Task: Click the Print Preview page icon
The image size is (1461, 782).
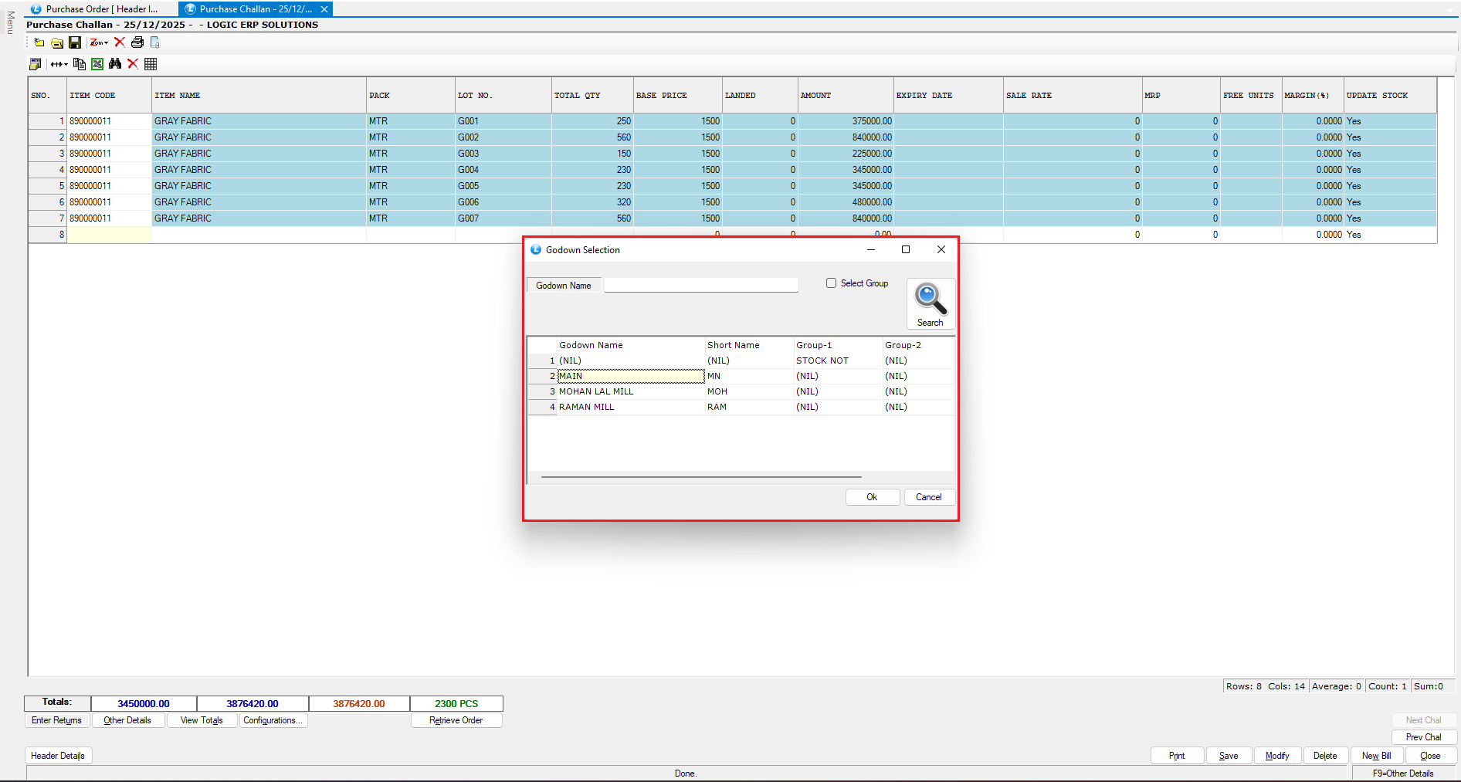Action: 155,42
